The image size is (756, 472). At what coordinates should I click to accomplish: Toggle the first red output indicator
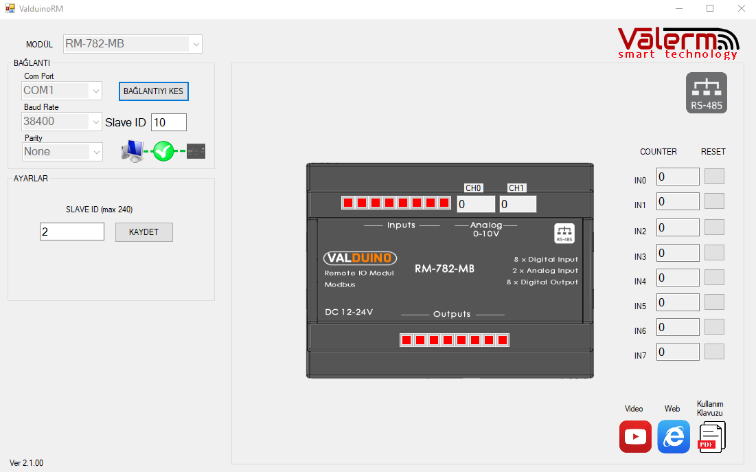pyautogui.click(x=406, y=340)
